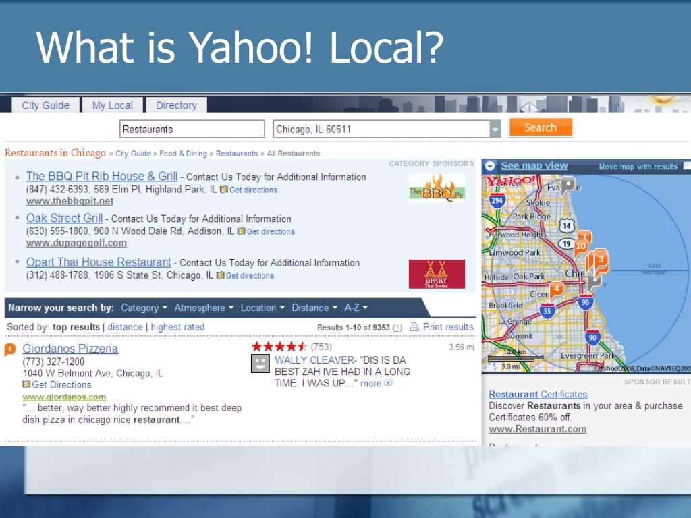Open the Food & Dining breadcrumb link

pos(183,154)
